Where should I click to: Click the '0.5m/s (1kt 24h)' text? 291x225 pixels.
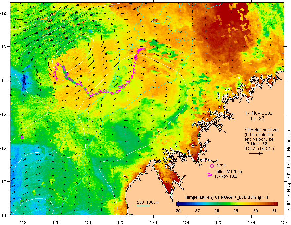tap(259, 148)
